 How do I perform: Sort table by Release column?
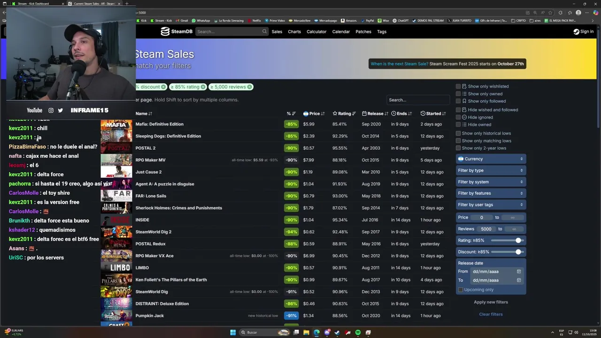(x=375, y=114)
